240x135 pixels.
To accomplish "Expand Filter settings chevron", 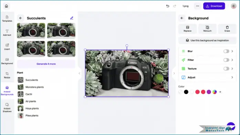I will pos(232,60).
